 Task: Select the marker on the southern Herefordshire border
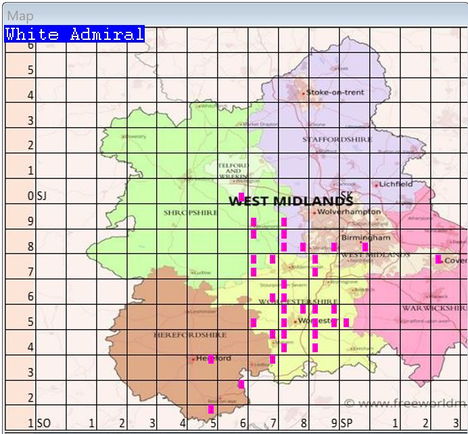(241, 384)
